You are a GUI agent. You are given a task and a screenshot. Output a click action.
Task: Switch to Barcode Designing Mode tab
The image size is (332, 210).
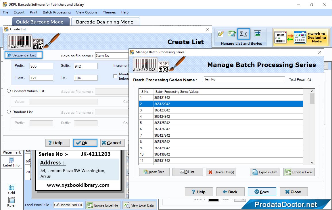click(x=105, y=22)
